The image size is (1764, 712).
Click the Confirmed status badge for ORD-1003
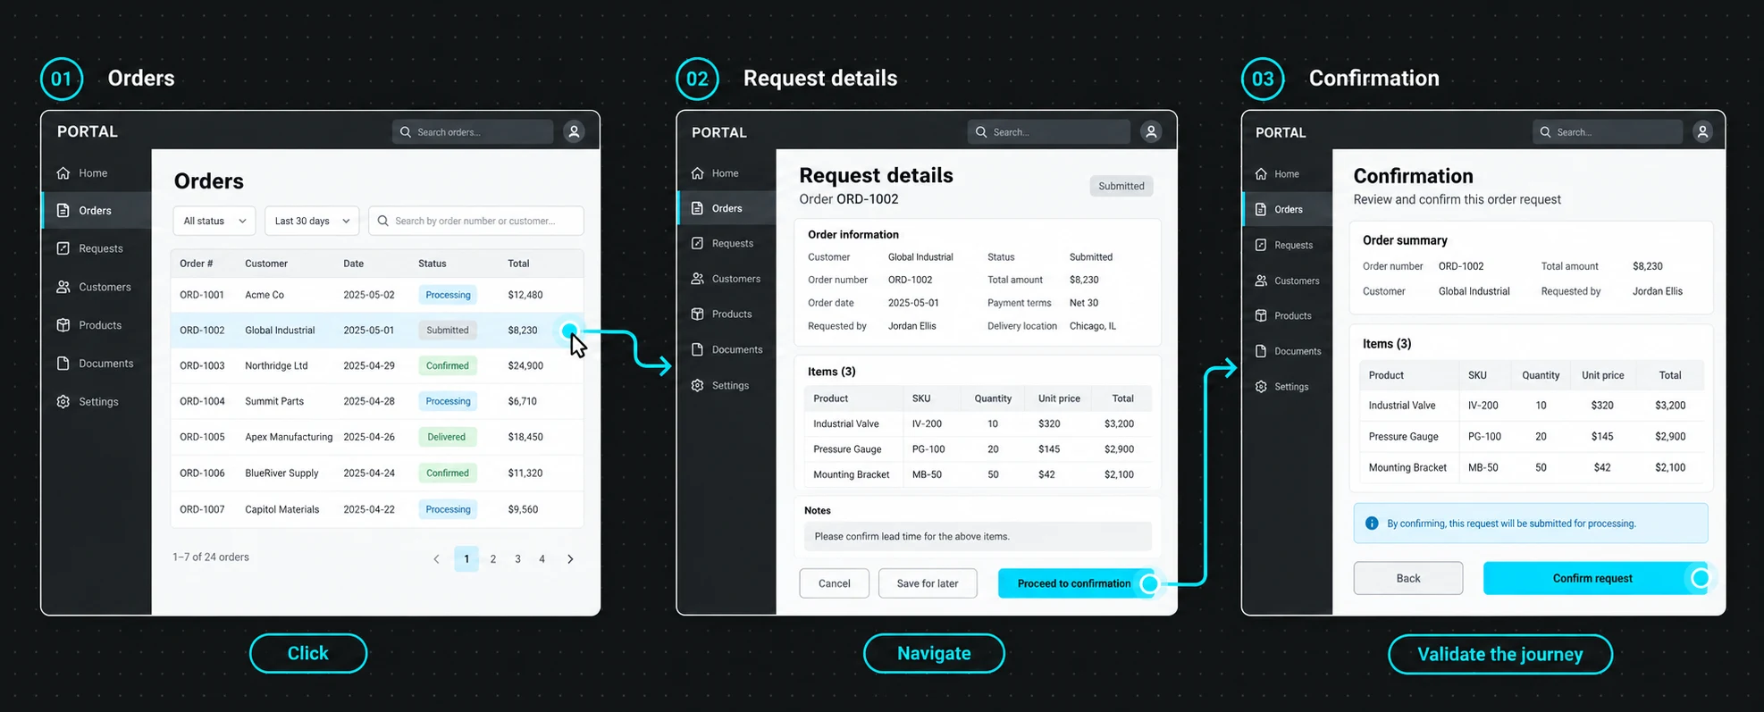pos(448,365)
